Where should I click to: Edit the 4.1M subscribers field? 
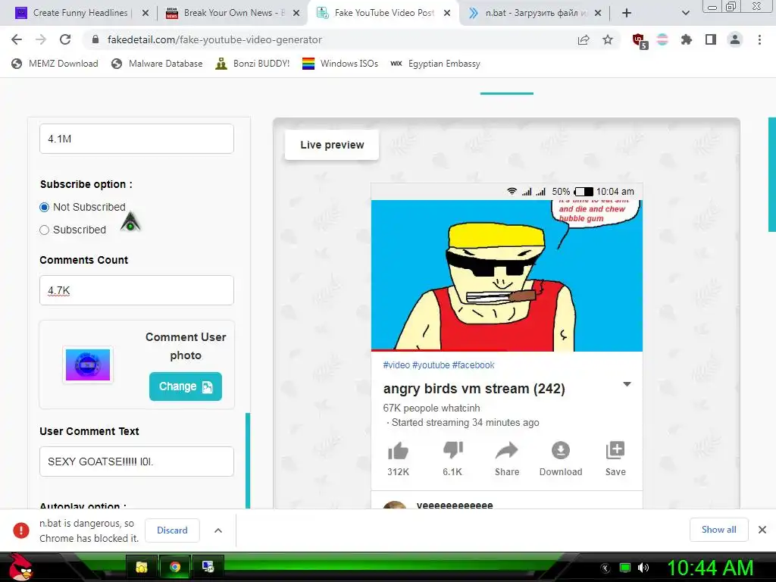136,139
